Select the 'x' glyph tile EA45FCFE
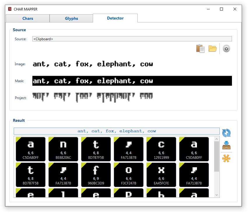 (161, 175)
